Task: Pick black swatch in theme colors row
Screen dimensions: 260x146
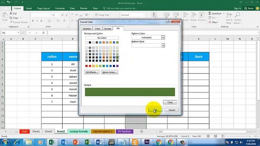Action: click(90, 43)
